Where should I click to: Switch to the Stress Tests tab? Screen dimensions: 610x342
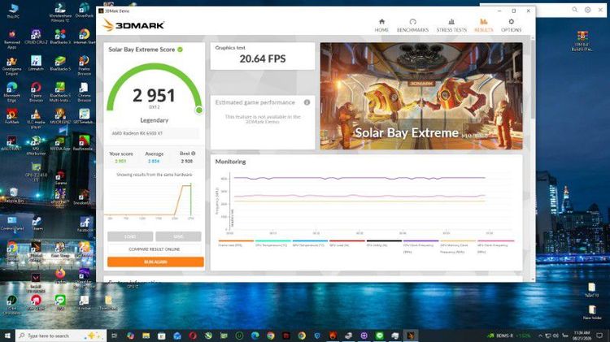tap(451, 25)
